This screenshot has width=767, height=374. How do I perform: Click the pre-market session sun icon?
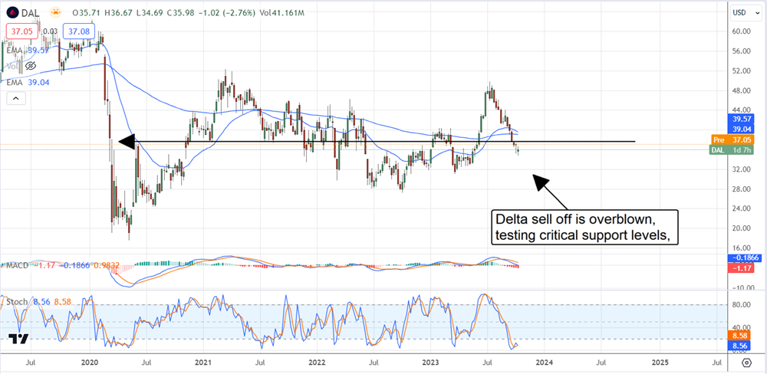pyautogui.click(x=58, y=11)
